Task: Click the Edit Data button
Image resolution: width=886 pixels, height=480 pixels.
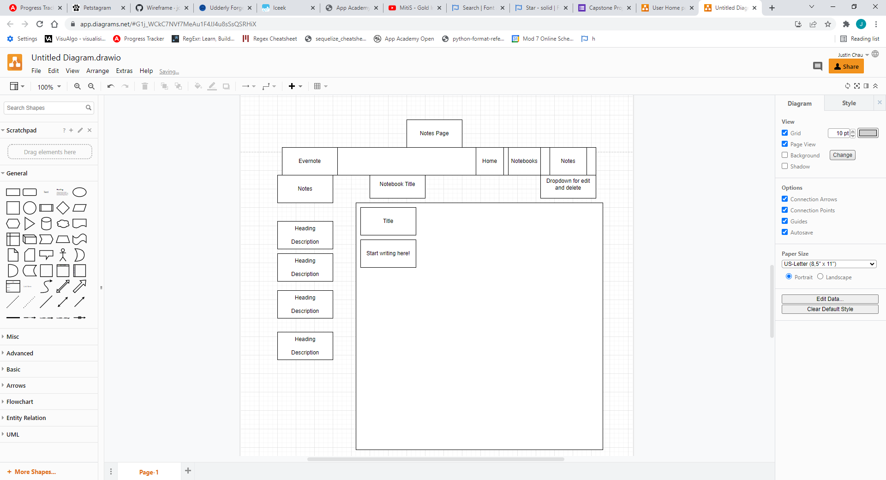Action: (x=829, y=299)
